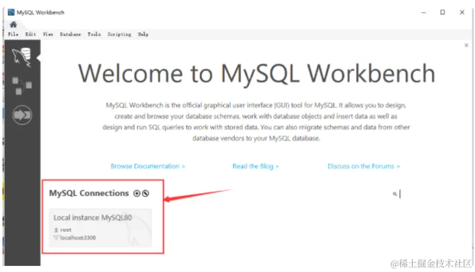
Task: Open the Tools menu
Action: [94, 34]
